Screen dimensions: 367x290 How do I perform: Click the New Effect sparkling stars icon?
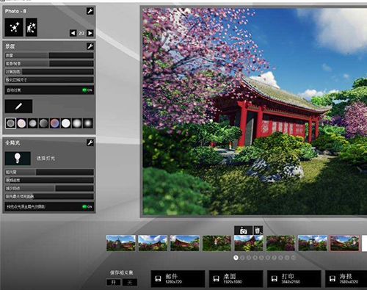pos(14,27)
